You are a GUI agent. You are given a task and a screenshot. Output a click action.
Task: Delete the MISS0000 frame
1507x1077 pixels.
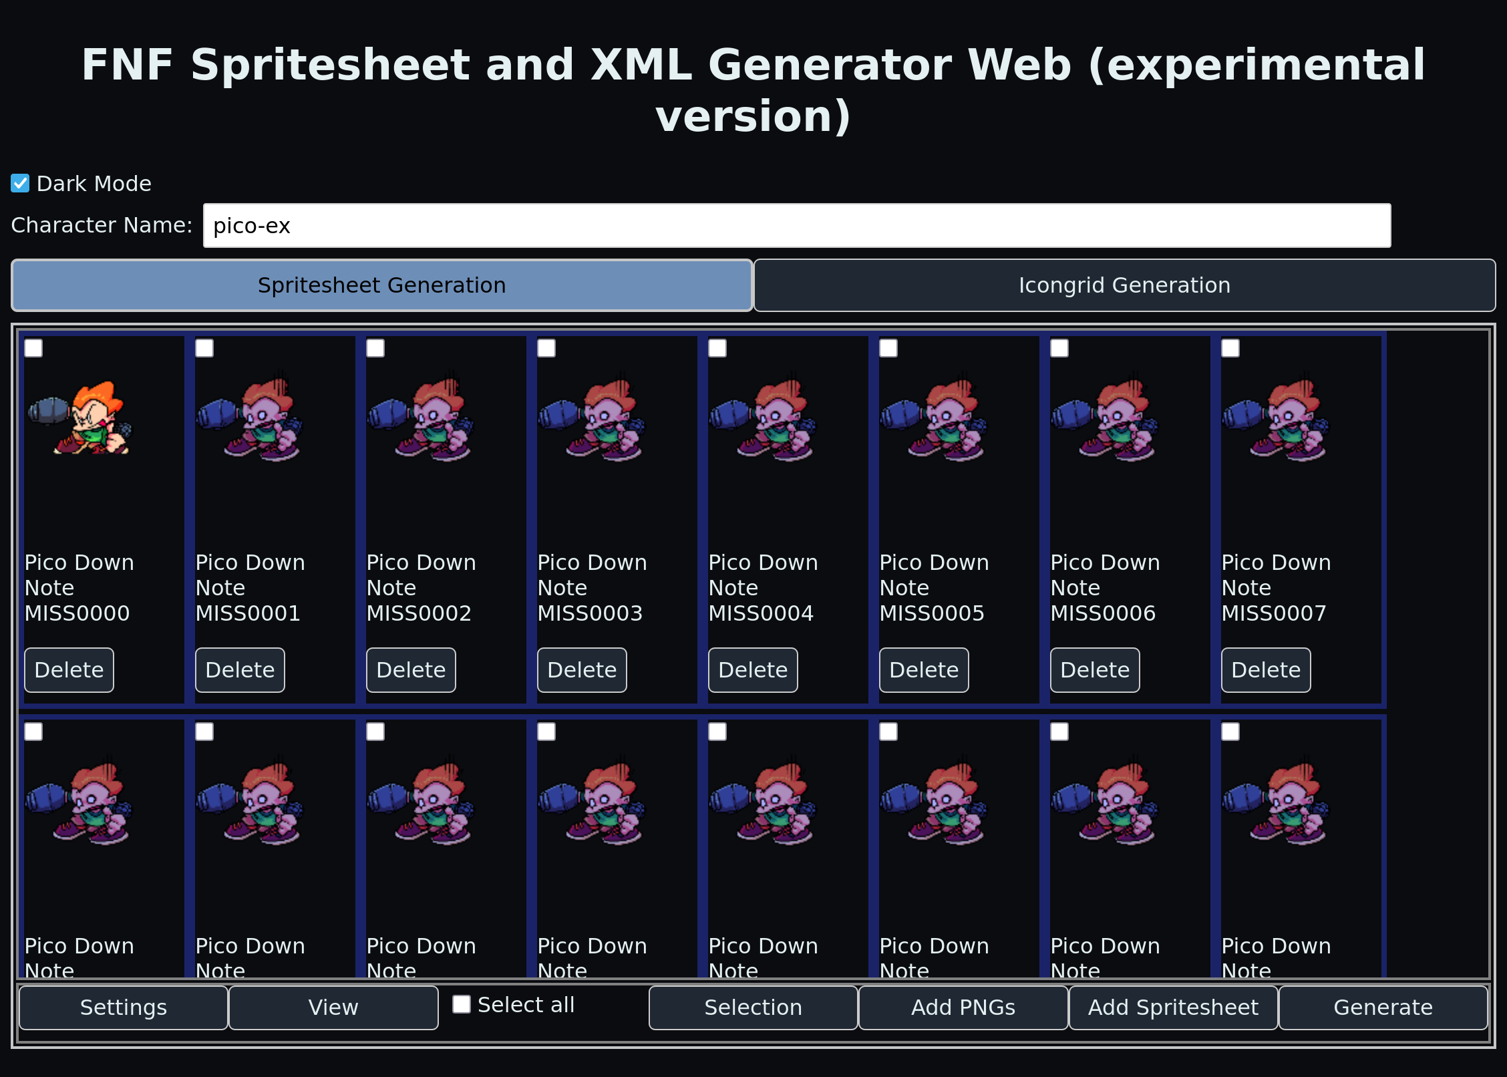pos(69,670)
